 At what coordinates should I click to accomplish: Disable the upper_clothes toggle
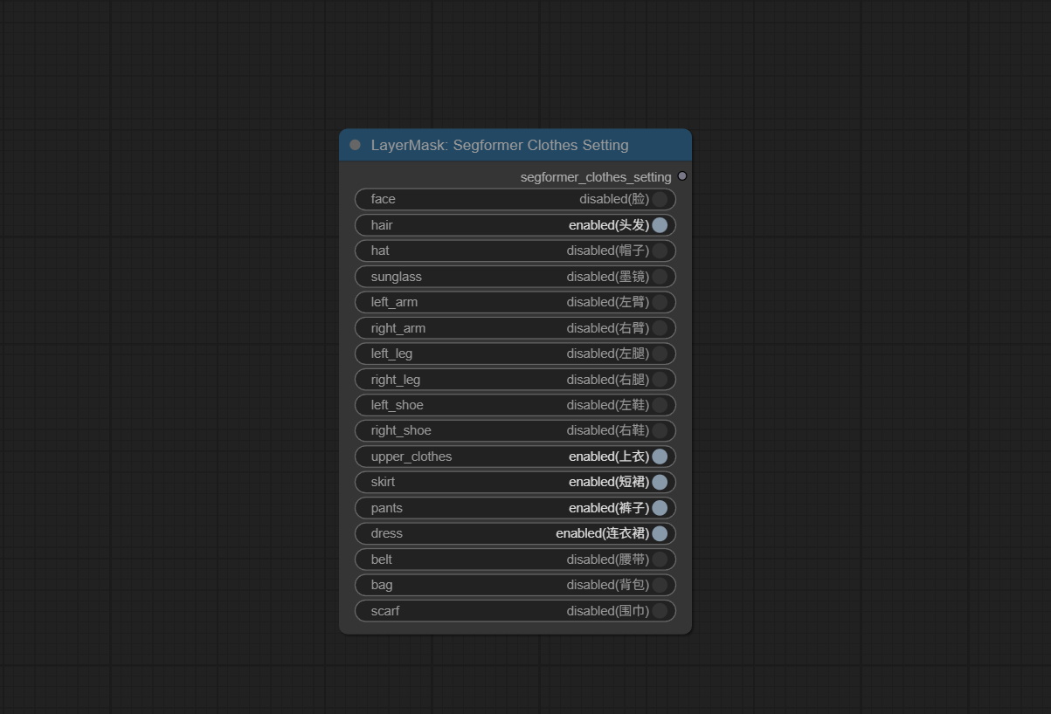[660, 457]
